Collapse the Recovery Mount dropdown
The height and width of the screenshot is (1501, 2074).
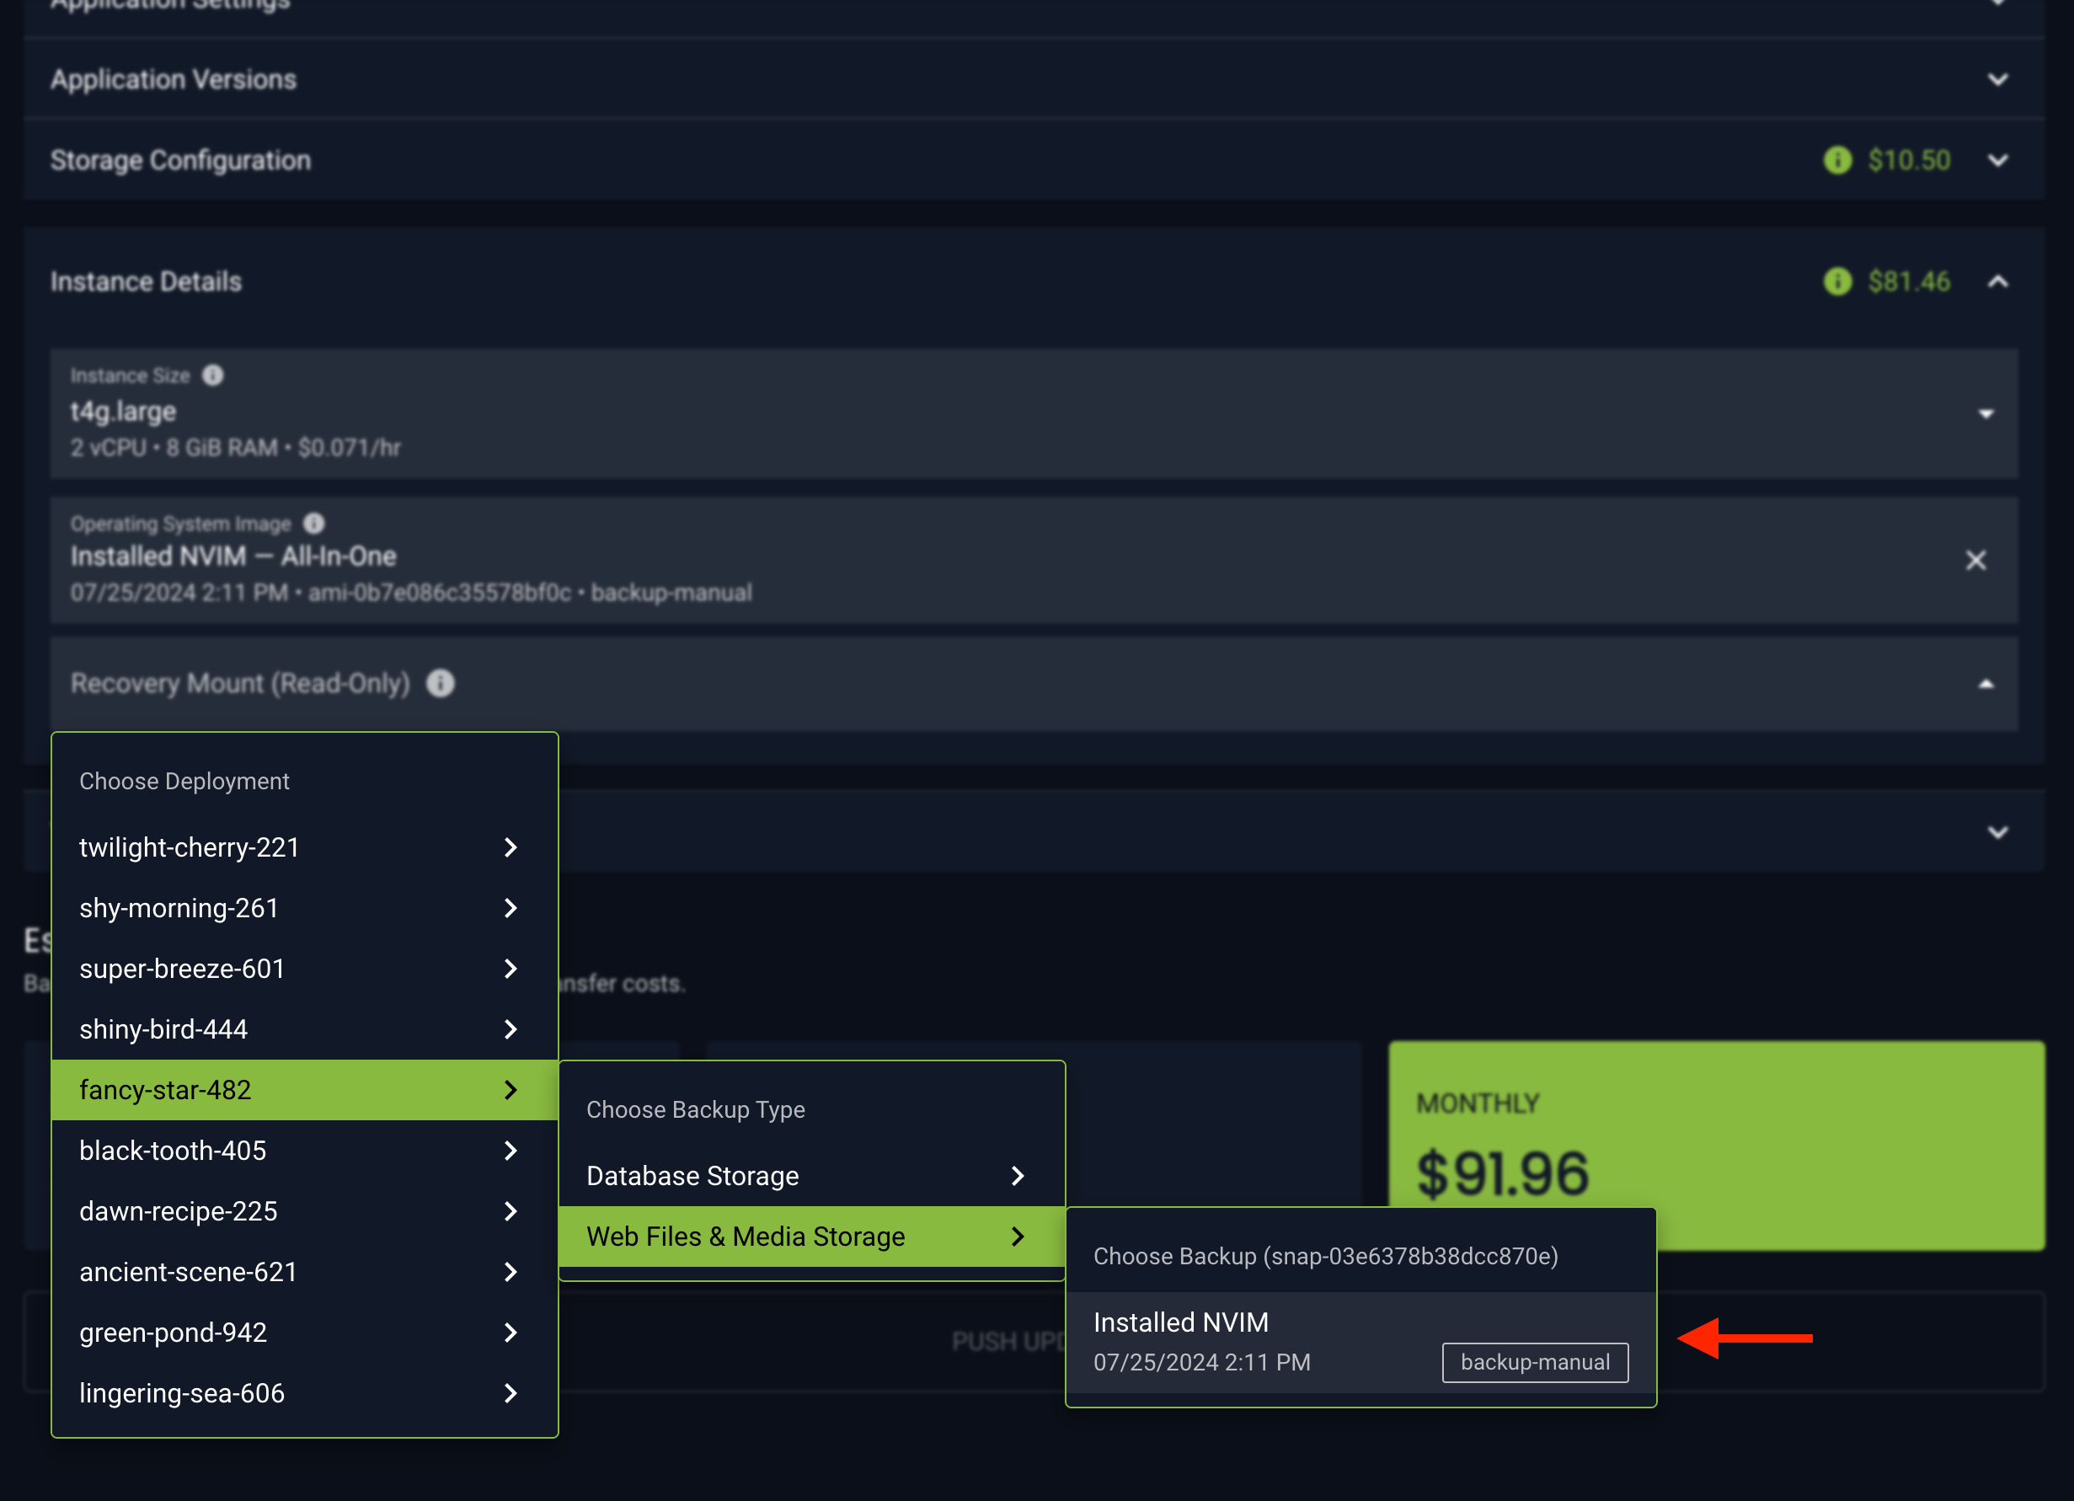pos(1986,685)
